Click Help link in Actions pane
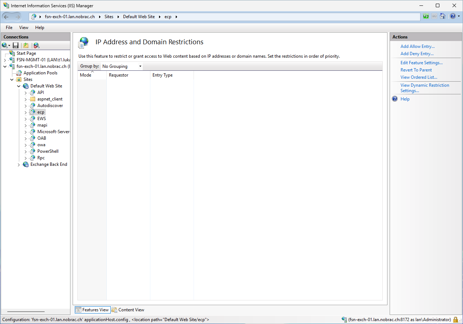 click(405, 99)
